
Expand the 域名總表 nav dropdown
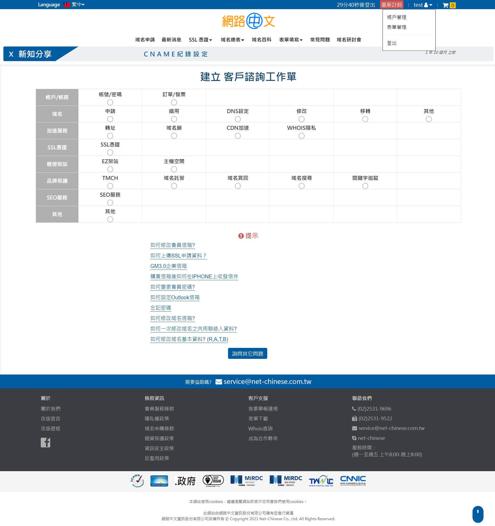pos(232,40)
